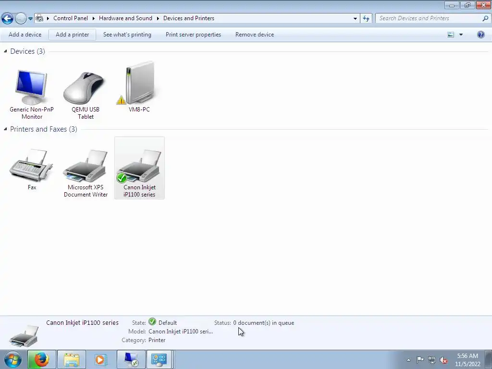Launch Firefox from the taskbar
This screenshot has width=492, height=369.
[42, 359]
